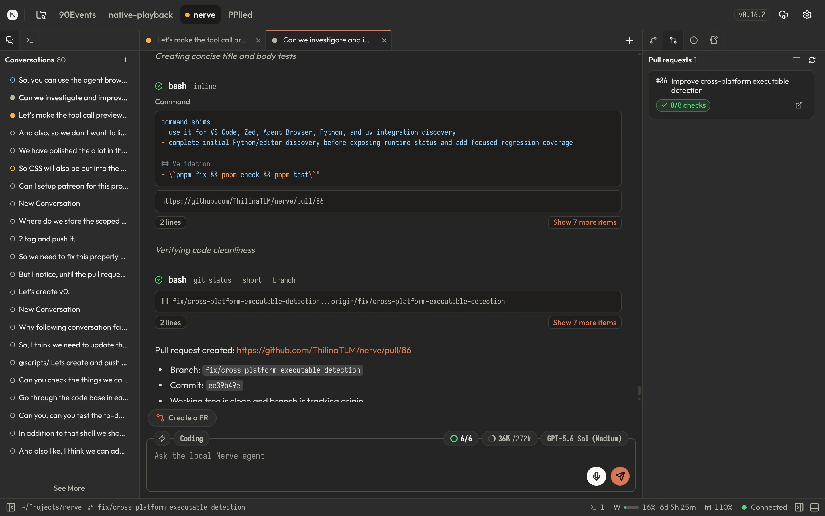Open conversation 'So CSS will also be put into the ...'

[69, 169]
